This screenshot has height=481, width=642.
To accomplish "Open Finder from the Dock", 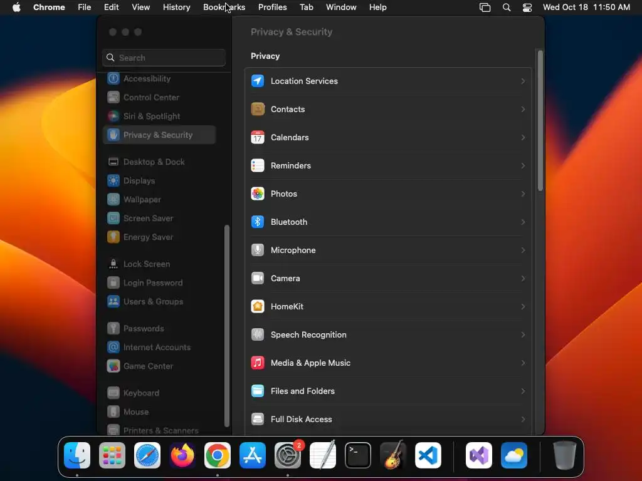I will click(x=77, y=455).
